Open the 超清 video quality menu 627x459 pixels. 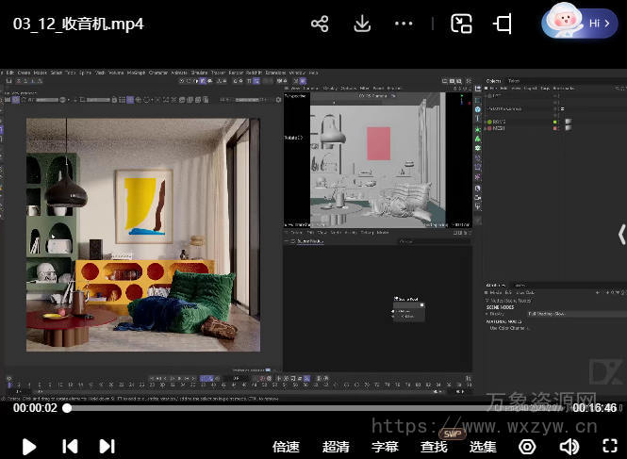[336, 447]
